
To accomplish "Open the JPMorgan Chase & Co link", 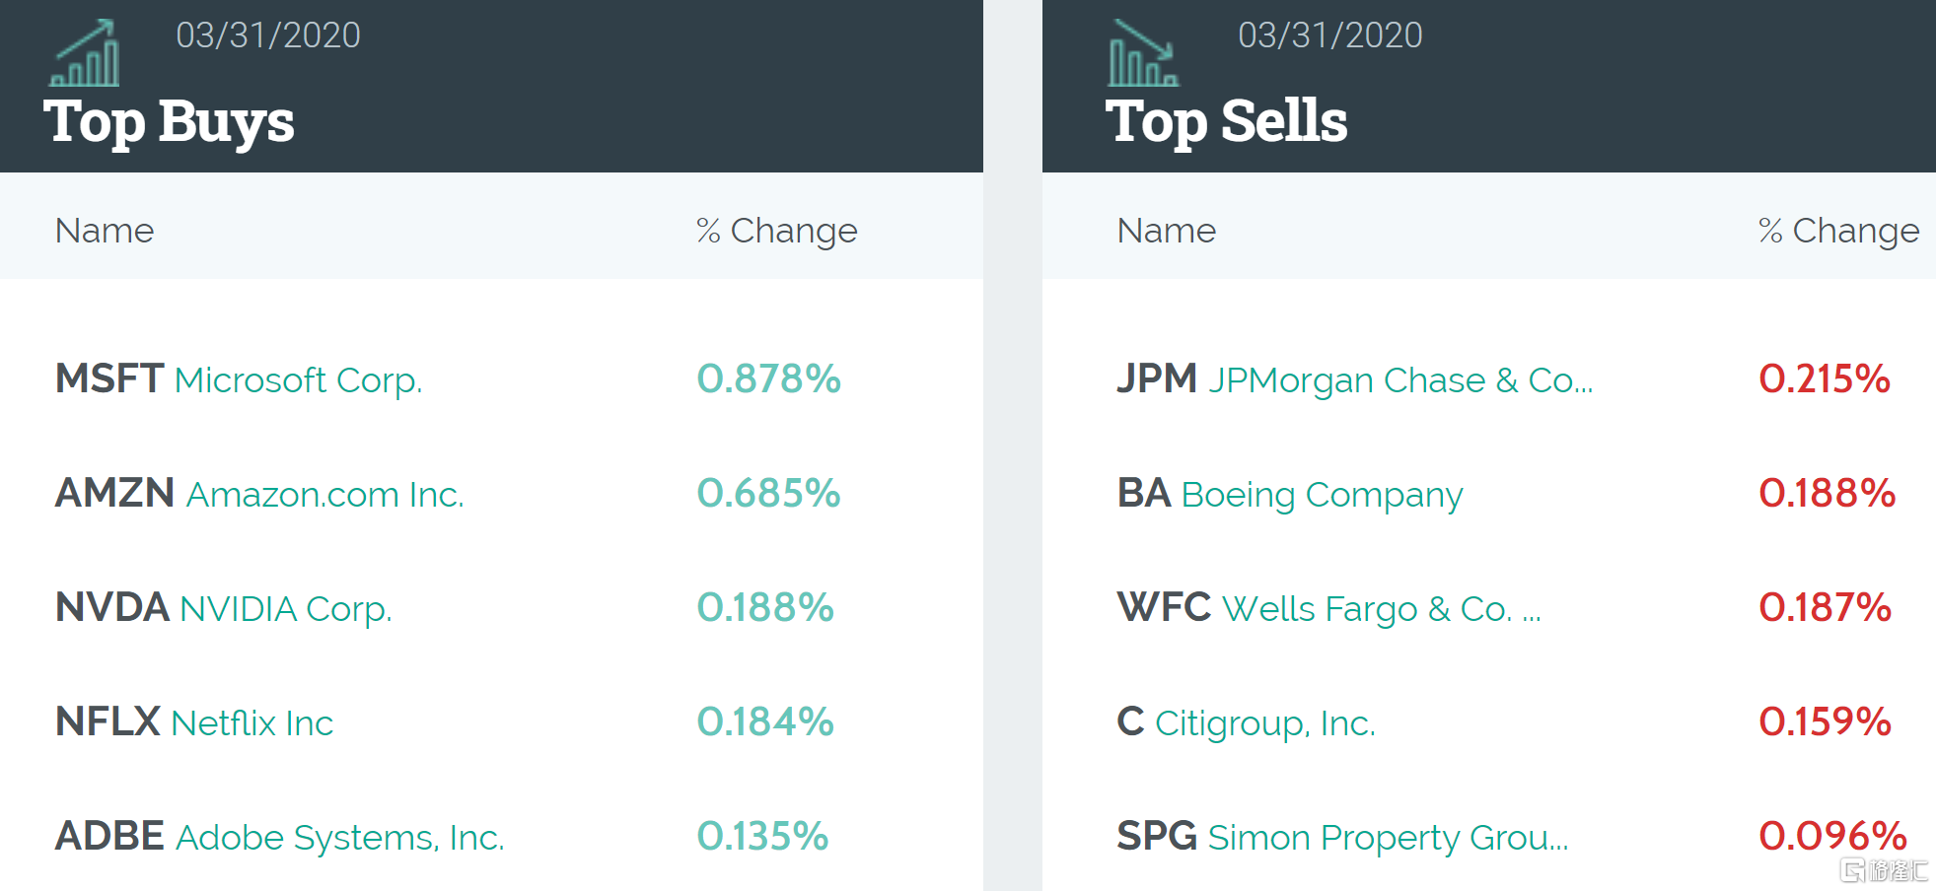I will (1399, 380).
